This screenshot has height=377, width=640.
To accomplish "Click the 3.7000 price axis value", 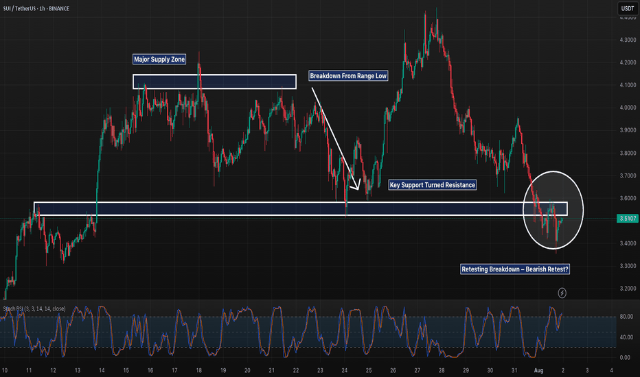I will coord(628,175).
